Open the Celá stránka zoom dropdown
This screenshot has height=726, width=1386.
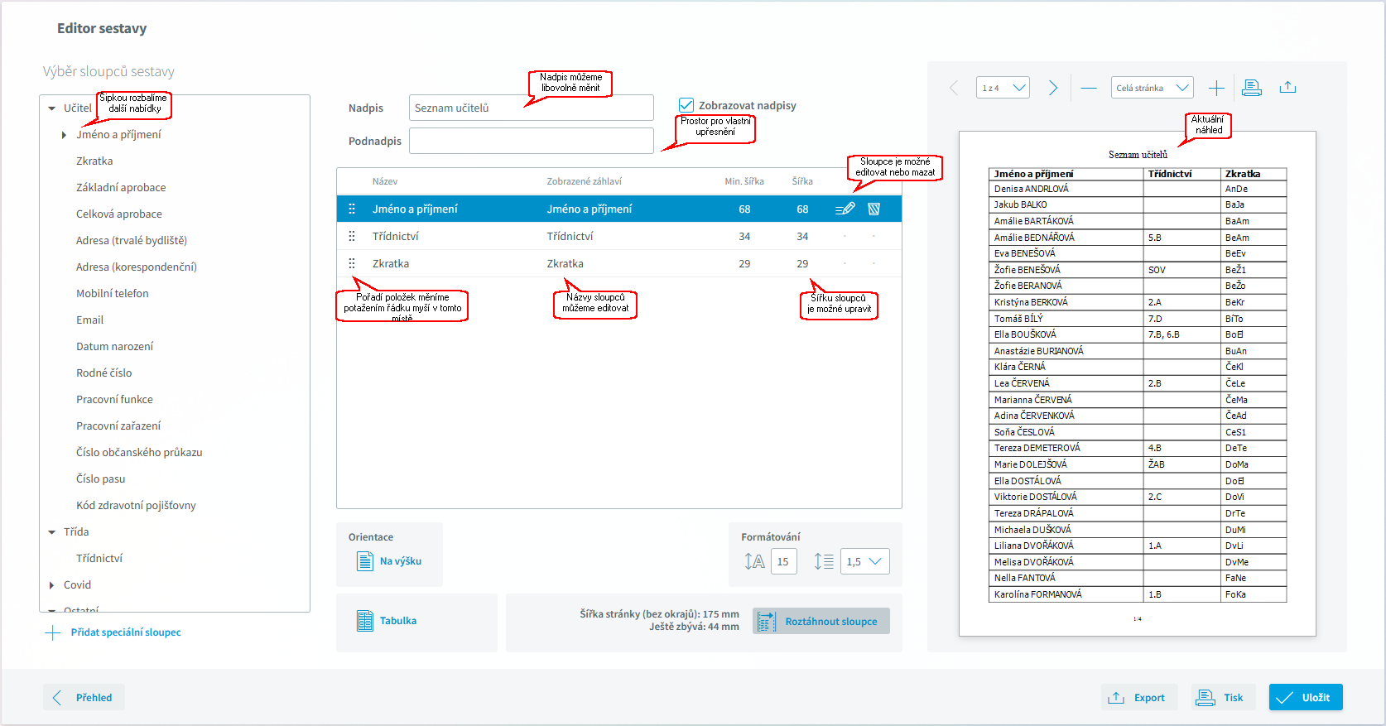tap(1152, 88)
